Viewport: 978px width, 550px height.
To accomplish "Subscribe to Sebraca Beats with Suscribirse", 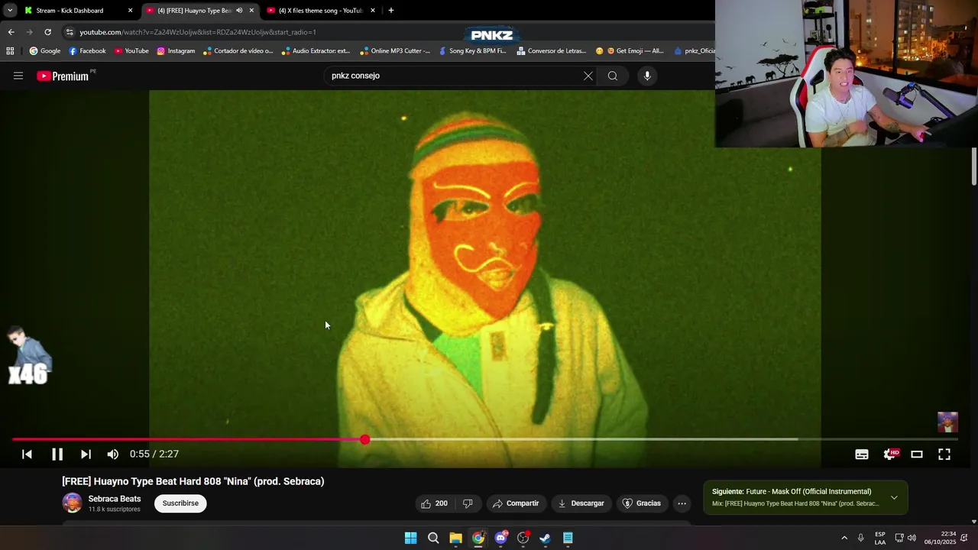I will click(180, 503).
